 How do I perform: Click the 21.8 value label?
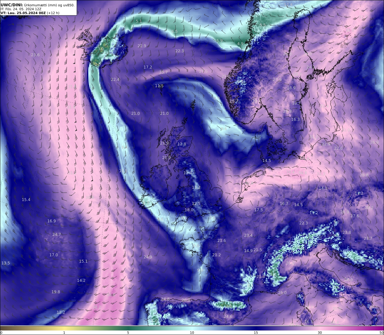point(261,276)
